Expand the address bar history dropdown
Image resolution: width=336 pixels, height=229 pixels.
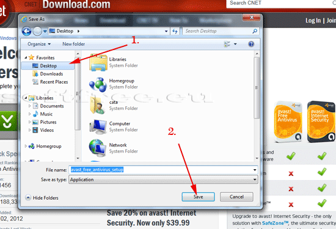pos(166,31)
